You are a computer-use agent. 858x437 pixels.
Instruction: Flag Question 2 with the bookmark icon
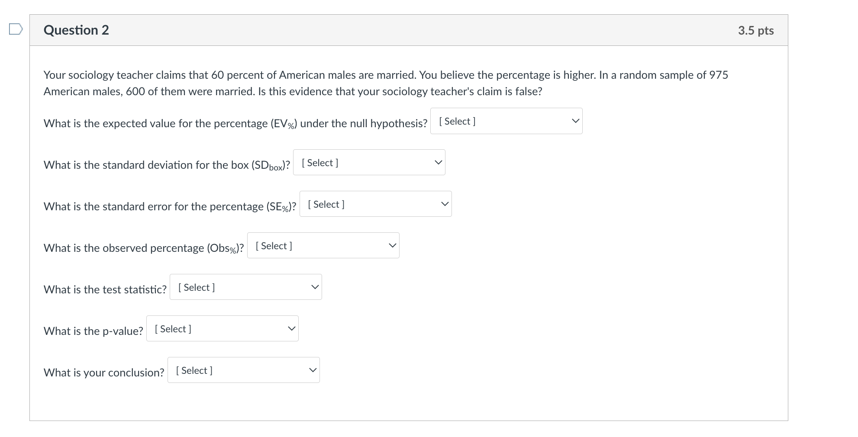tap(16, 29)
